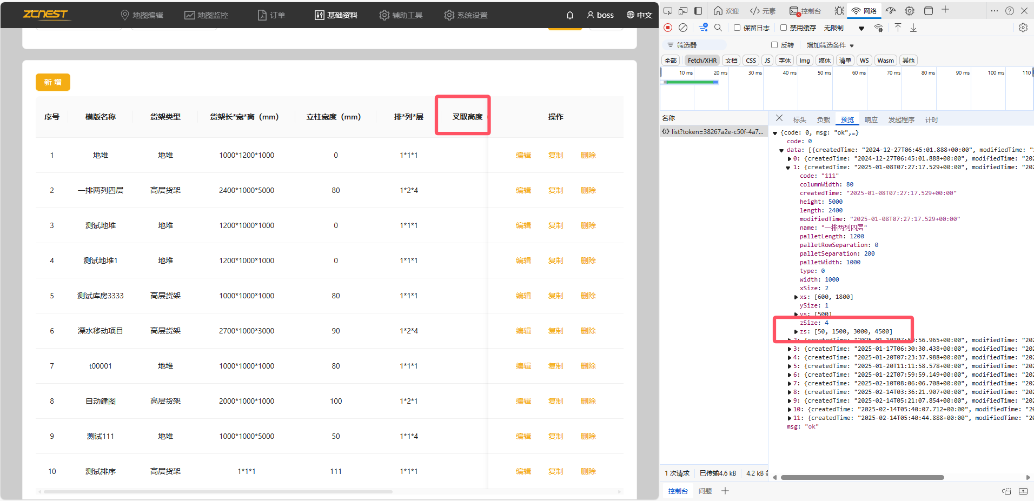Open the 基础资料 menu
The width and height of the screenshot is (1034, 501).
(336, 15)
